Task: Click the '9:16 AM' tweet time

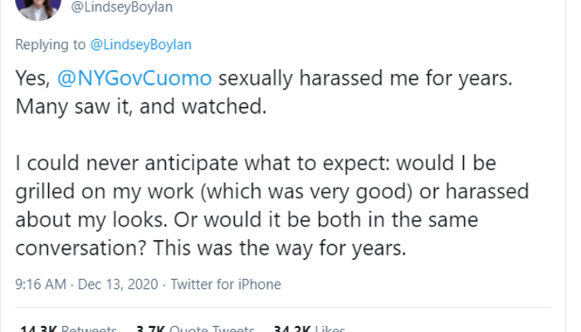Action: coord(41,284)
